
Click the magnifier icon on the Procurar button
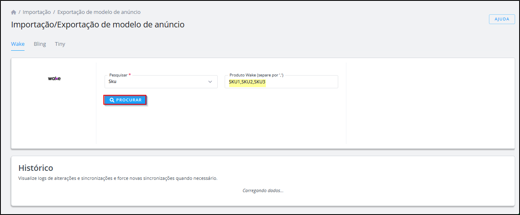112,100
